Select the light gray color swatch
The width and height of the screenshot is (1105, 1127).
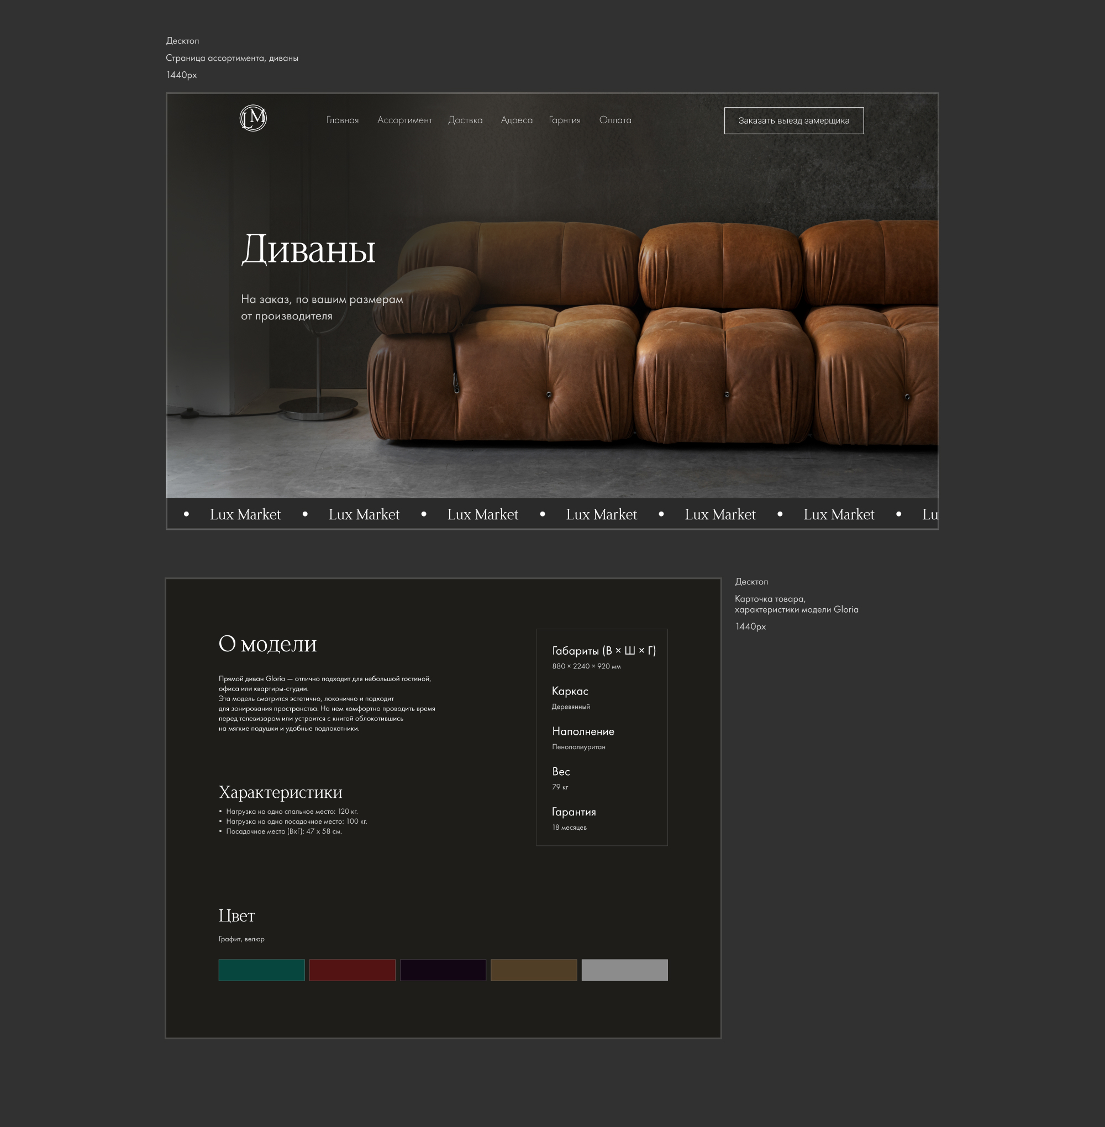pos(624,970)
